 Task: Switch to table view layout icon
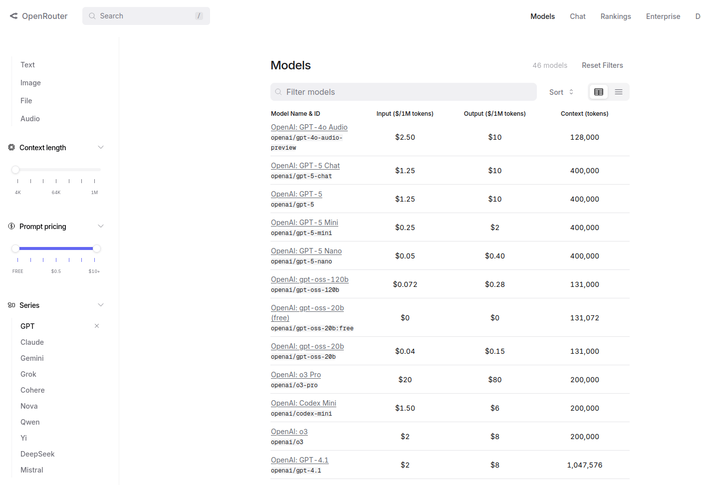point(599,92)
